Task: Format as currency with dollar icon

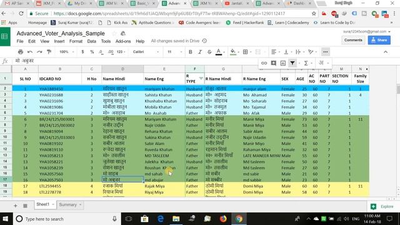Action: pyautogui.click(x=82, y=52)
